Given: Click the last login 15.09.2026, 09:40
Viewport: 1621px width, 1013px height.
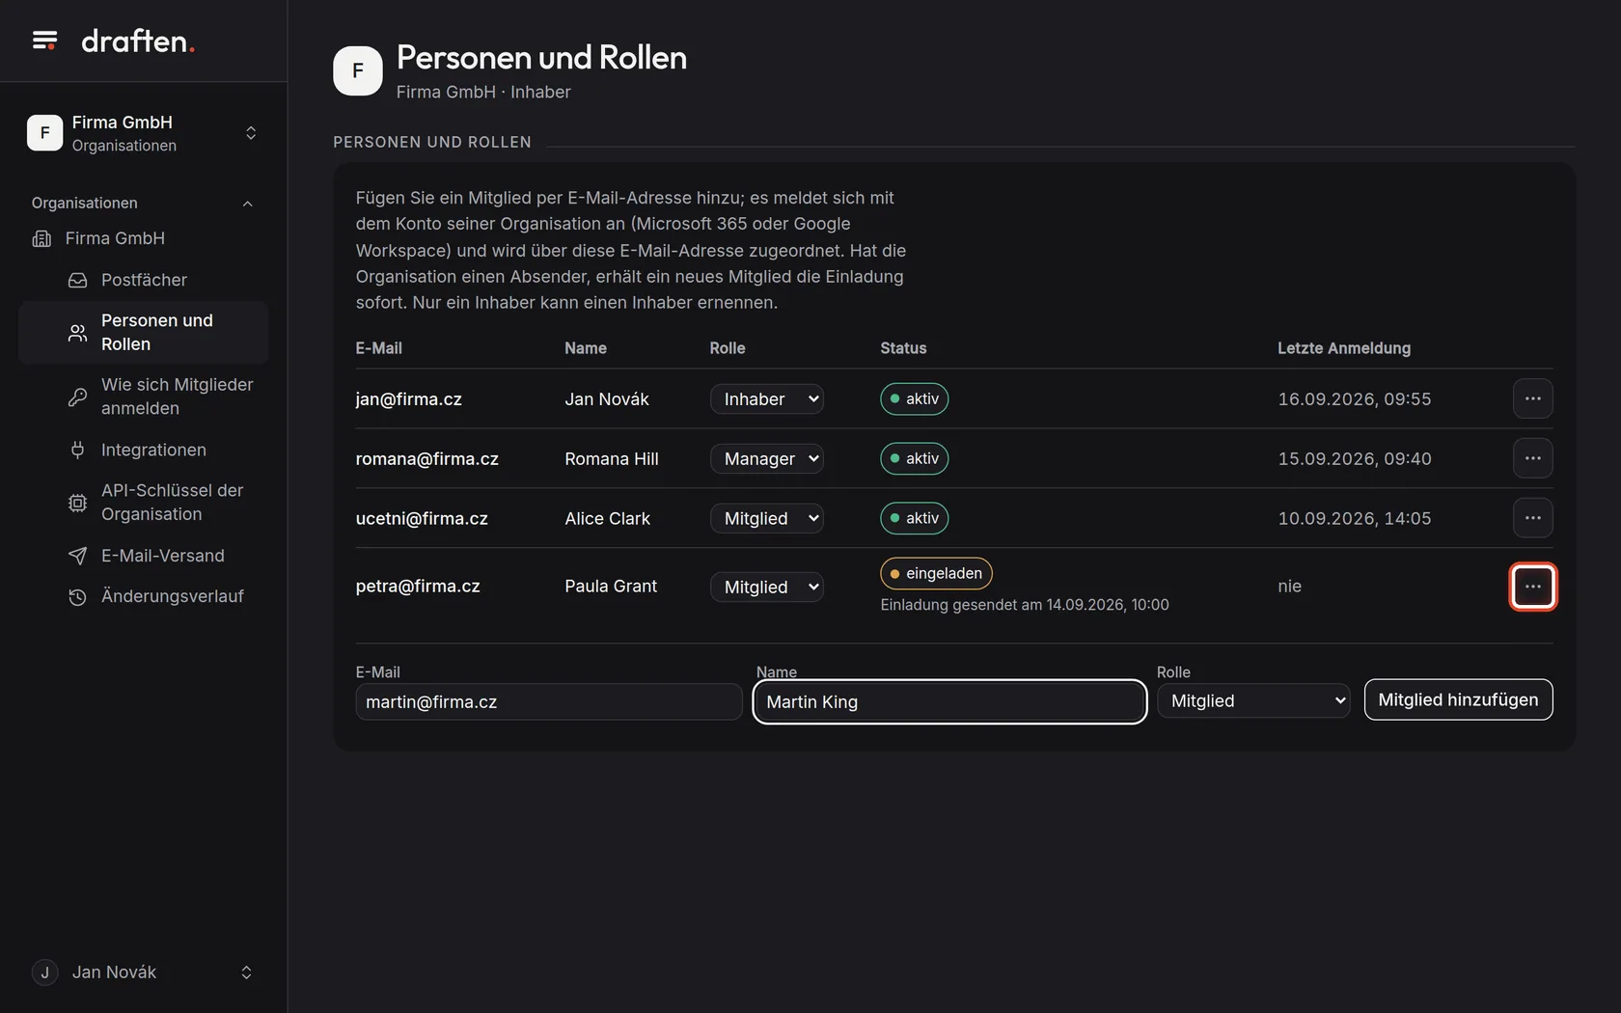Looking at the screenshot, I should 1355,459.
